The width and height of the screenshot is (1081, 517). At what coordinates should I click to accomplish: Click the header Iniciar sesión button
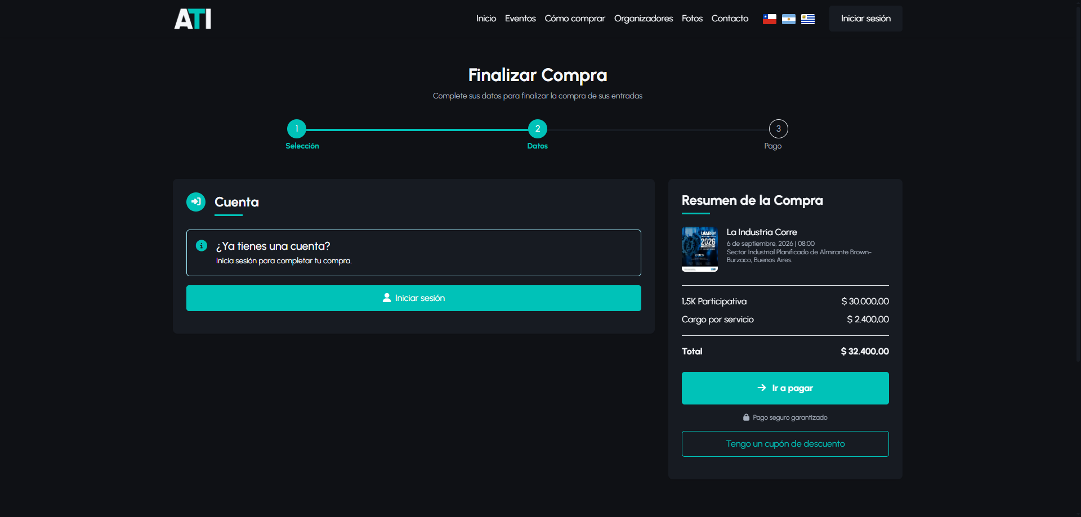[x=866, y=19]
